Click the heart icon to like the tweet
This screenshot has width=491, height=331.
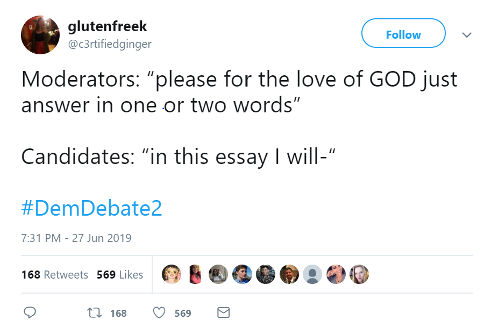[x=159, y=313]
